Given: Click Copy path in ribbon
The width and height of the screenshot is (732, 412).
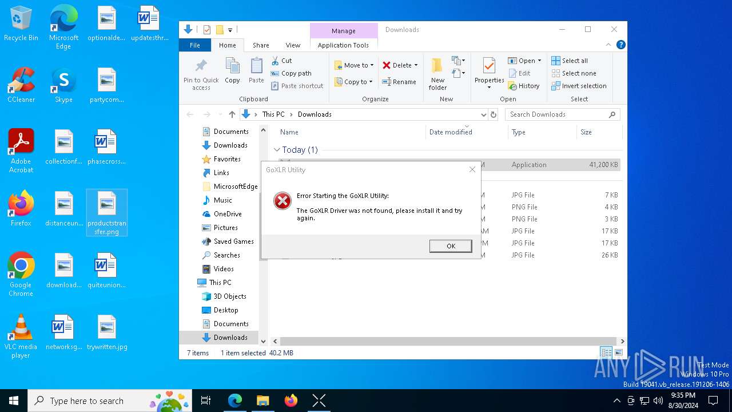Looking at the screenshot, I should [291, 73].
